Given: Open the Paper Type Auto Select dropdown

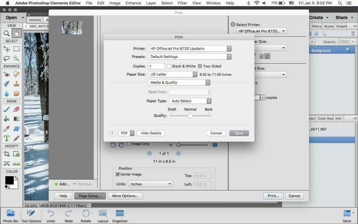Looking at the screenshot, I should click(x=190, y=101).
